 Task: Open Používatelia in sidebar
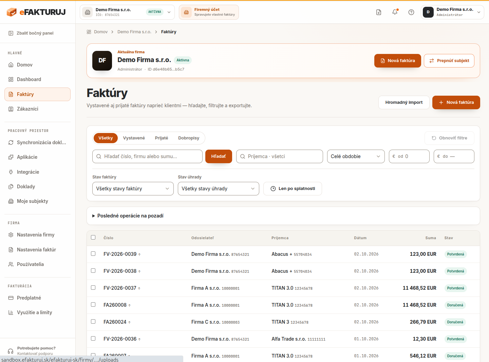37,264
